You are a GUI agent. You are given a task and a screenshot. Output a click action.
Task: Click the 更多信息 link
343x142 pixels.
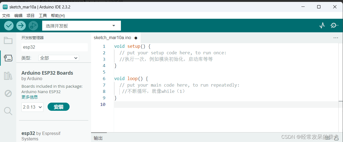[30, 97]
